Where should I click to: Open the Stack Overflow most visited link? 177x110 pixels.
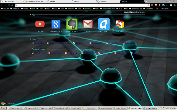(38, 43)
